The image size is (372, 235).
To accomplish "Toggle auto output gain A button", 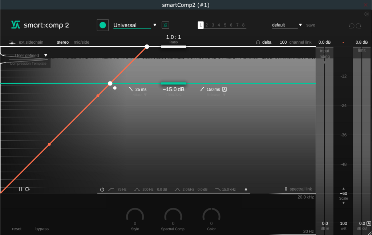I will pyautogui.click(x=369, y=223).
